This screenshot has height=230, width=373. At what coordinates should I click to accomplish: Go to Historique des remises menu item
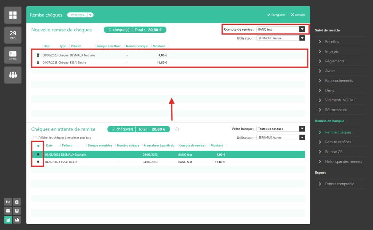pyautogui.click(x=343, y=161)
